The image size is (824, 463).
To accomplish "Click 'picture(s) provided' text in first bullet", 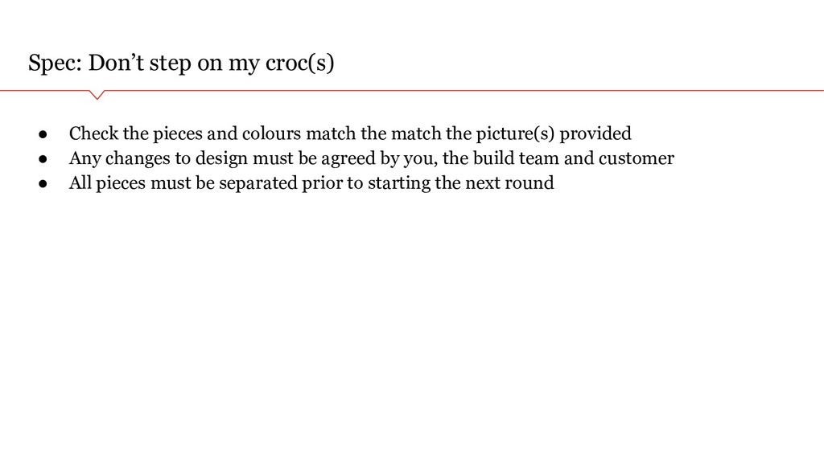I will coord(554,134).
